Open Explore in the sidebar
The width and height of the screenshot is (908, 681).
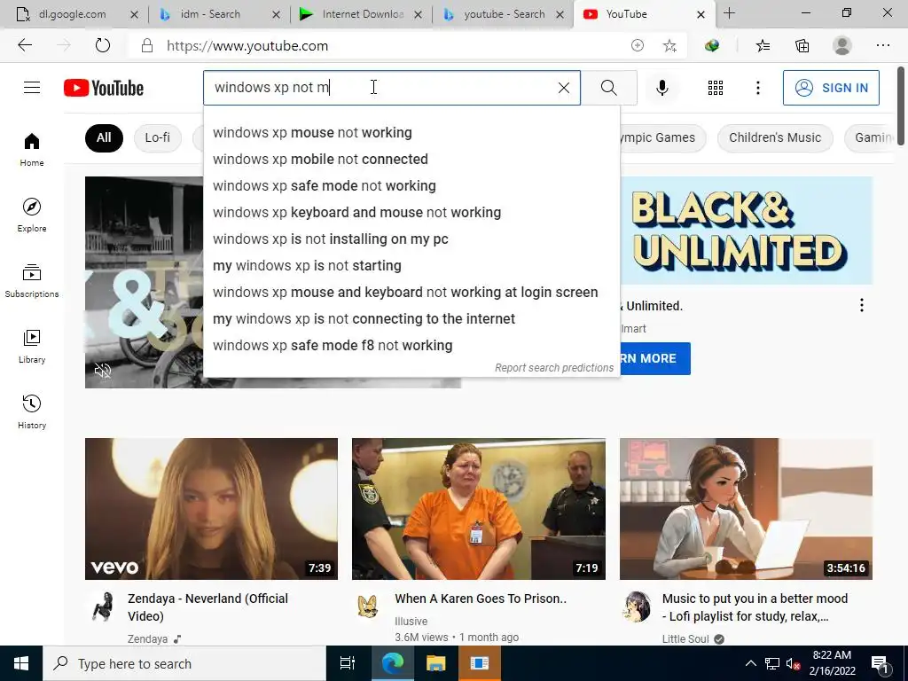coord(32,215)
